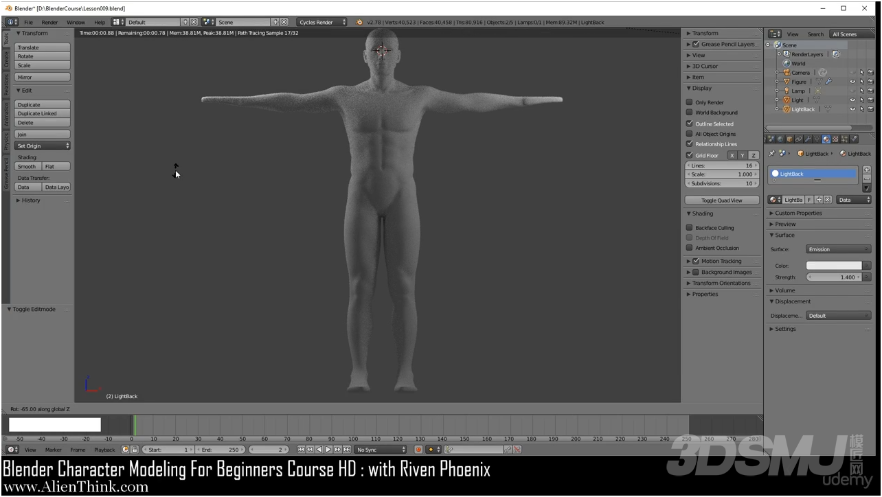Click the Mirror button
This screenshot has width=882, height=497.
(43, 77)
